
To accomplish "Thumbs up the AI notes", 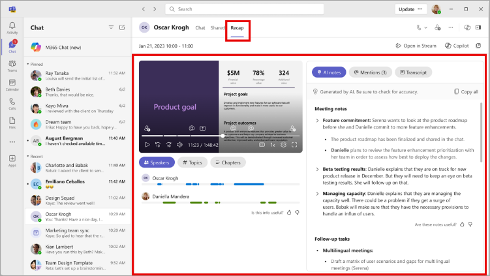I will point(462,224).
